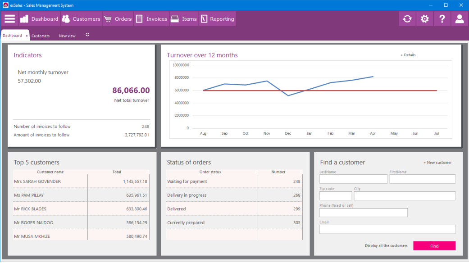
Task: Open the navigation hamburger menu
Action: [x=9, y=18]
